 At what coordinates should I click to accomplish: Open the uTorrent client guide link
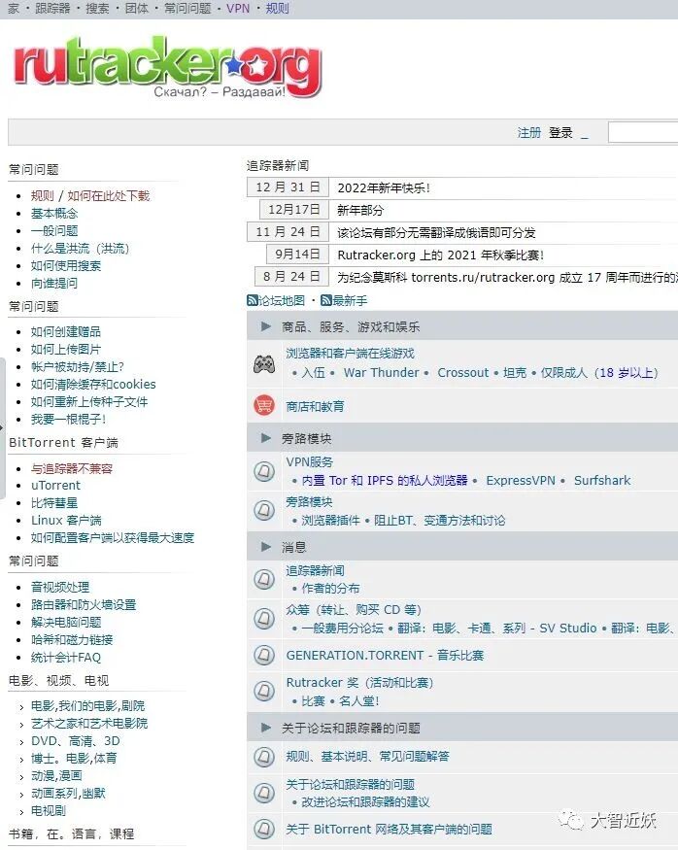click(55, 485)
